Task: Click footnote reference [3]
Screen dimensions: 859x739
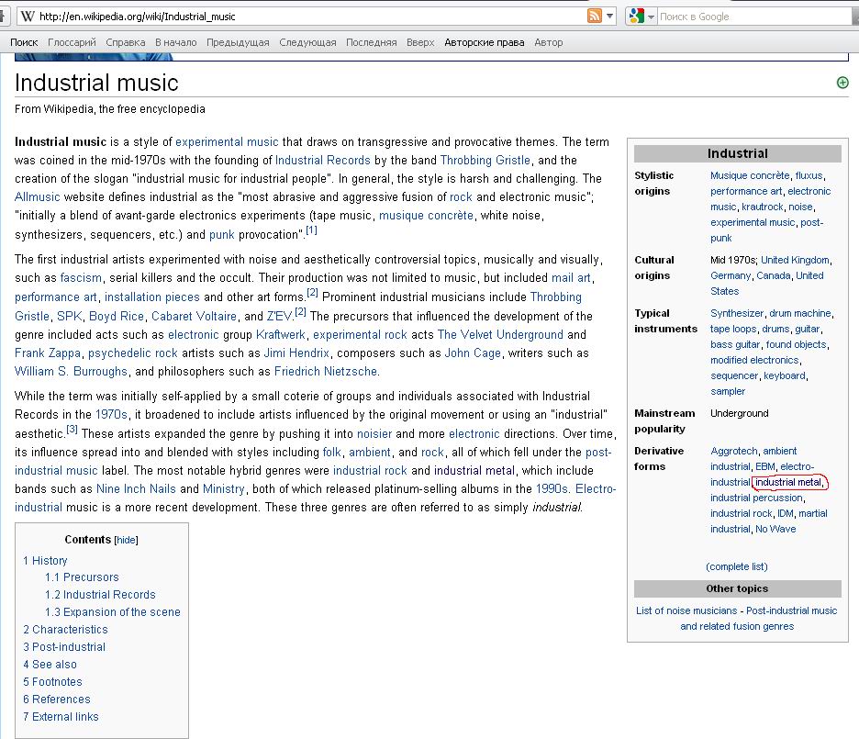Action: 72,429
